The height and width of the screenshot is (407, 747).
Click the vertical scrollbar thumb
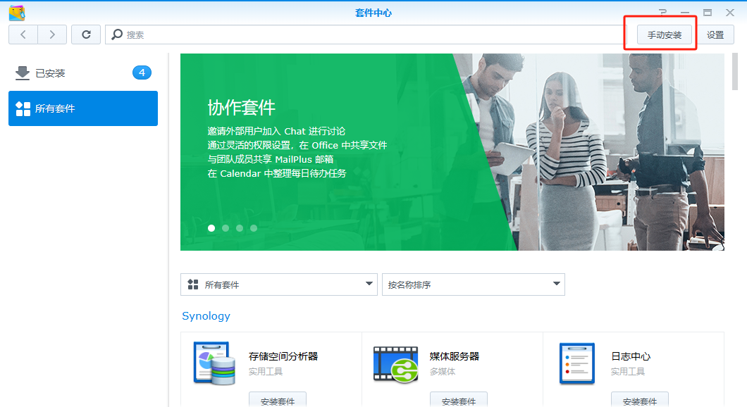point(734,71)
